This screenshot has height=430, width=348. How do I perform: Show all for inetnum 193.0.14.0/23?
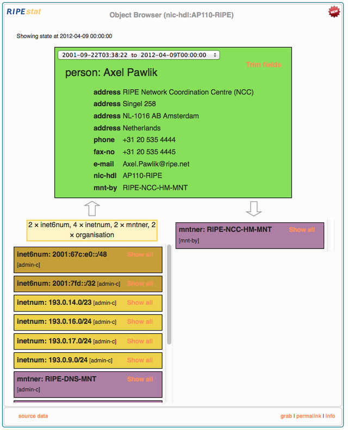point(140,303)
